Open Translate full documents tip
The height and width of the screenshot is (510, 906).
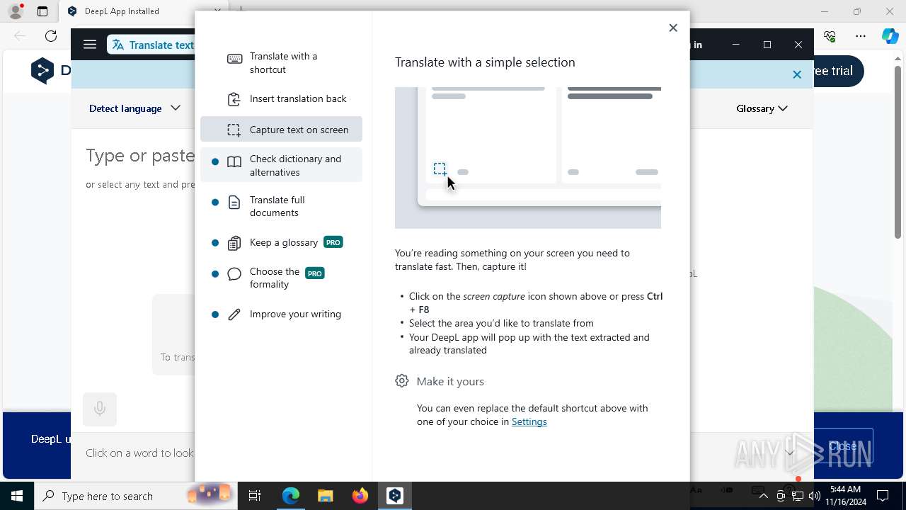click(281, 206)
